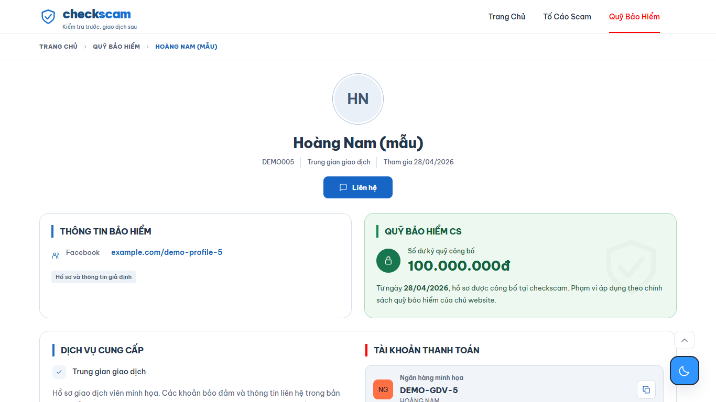The width and height of the screenshot is (716, 402).
Task: Click the 'Số dư ký quỹ công bố' label
Action: tap(441, 251)
